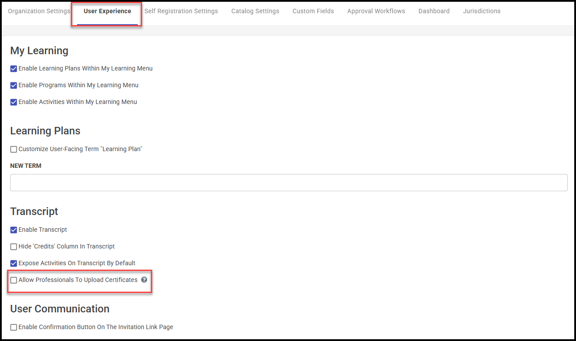Image resolution: width=576 pixels, height=341 pixels.
Task: Switch to the Approval Workflows tab
Action: 376,11
